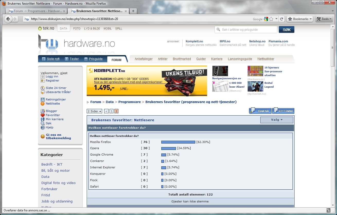Screen dimensions: 337x215
Task: Open the 2 Sider page dropdown
Action: tap(94, 111)
